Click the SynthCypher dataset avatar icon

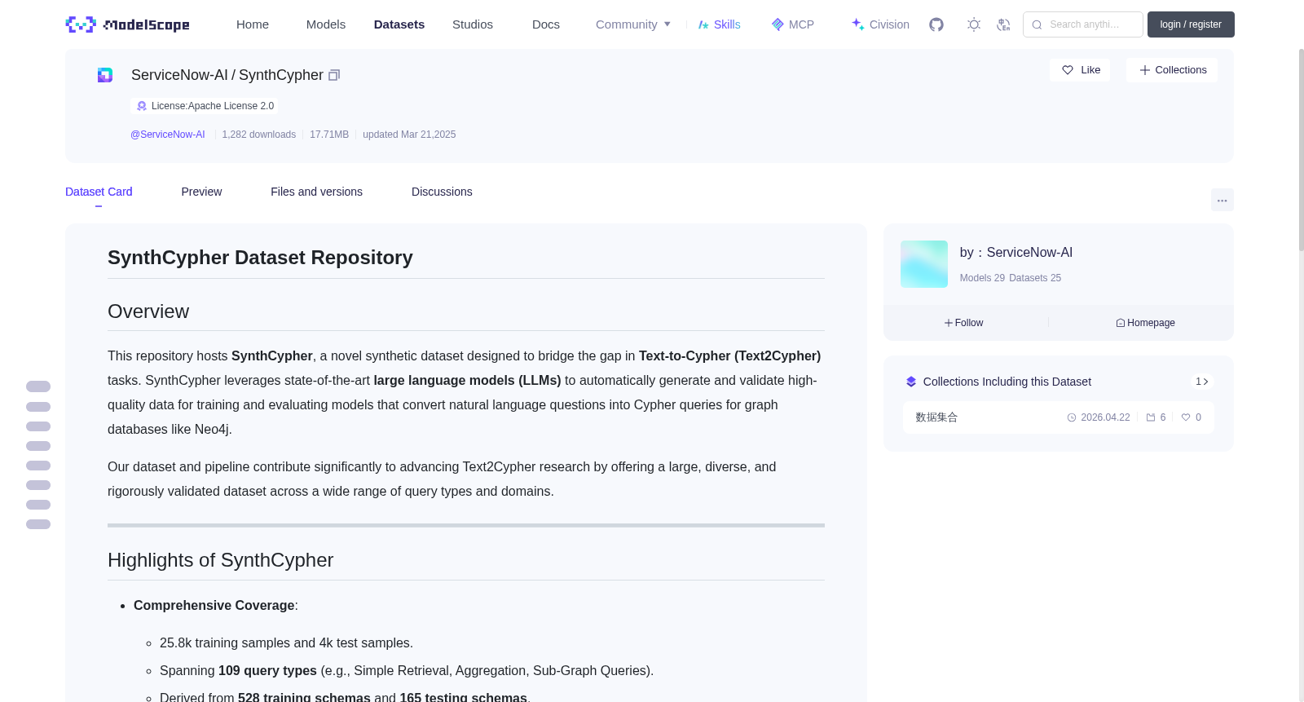105,75
